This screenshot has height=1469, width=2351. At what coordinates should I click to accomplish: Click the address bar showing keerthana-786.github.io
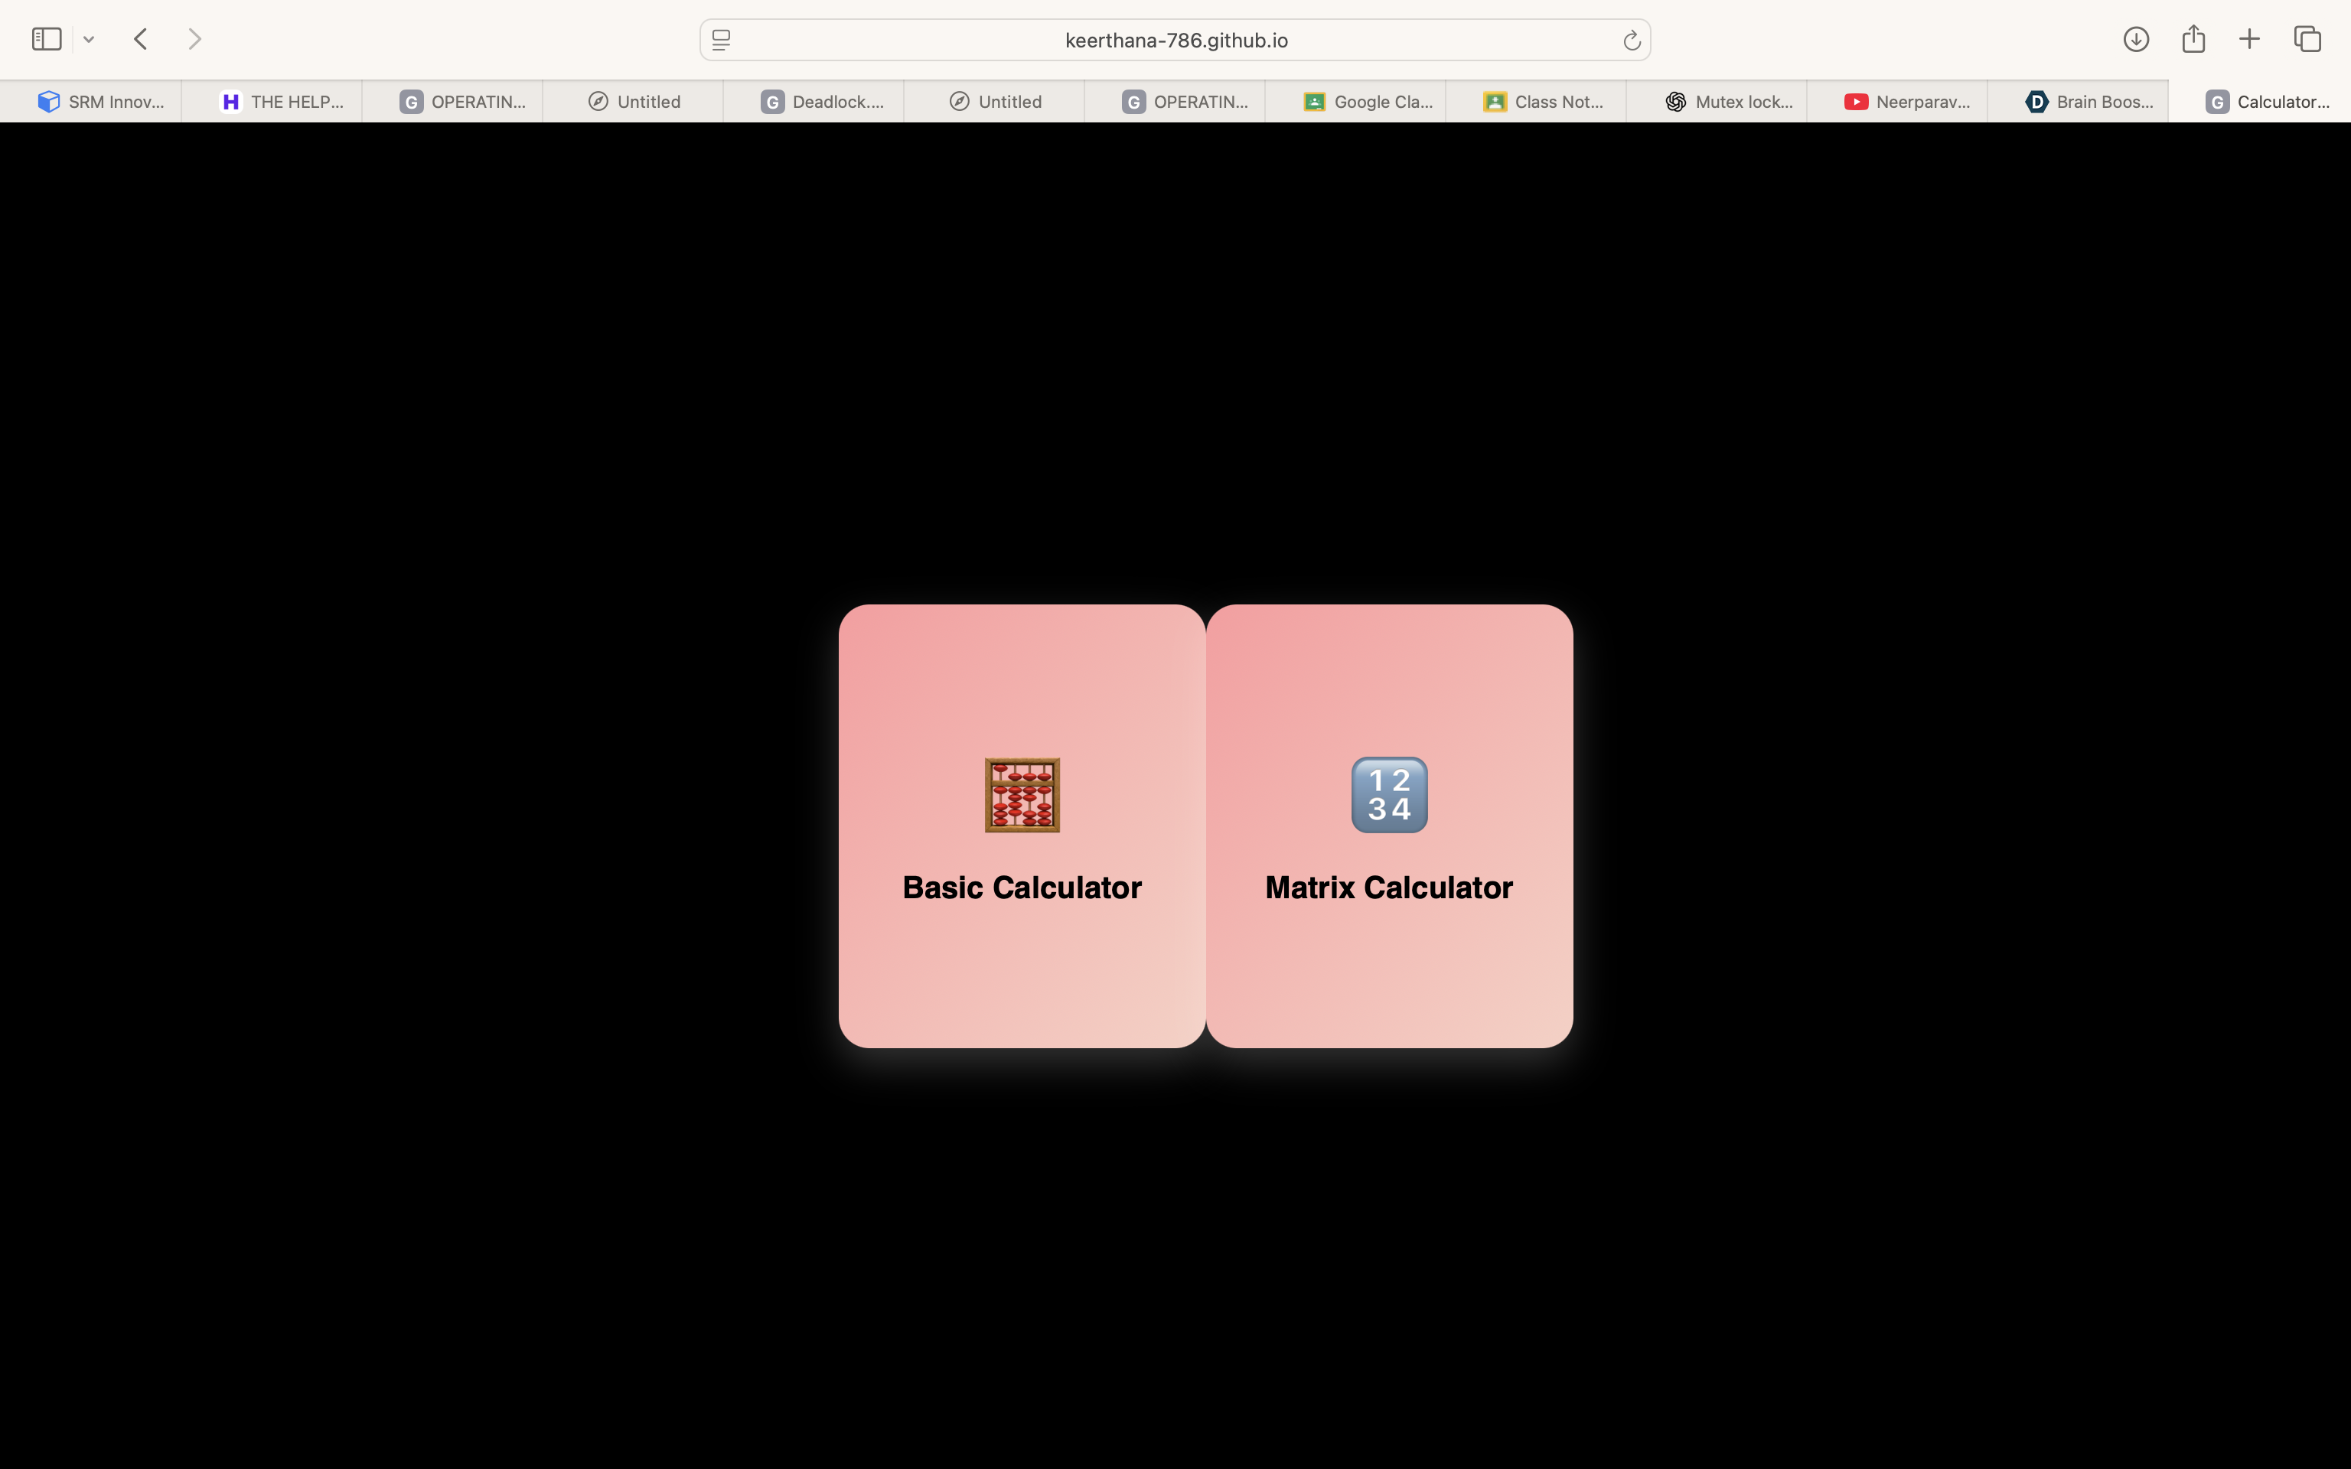coord(1175,40)
